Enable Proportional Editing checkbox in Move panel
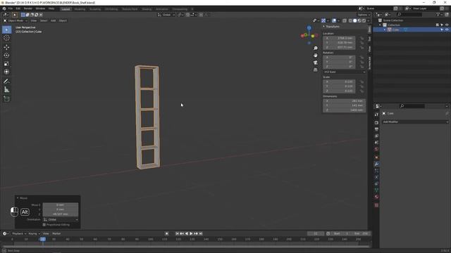 44,225
